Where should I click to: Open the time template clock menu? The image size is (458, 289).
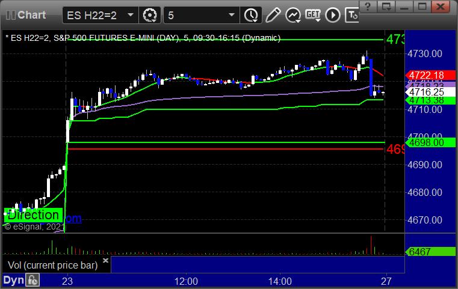[251, 15]
